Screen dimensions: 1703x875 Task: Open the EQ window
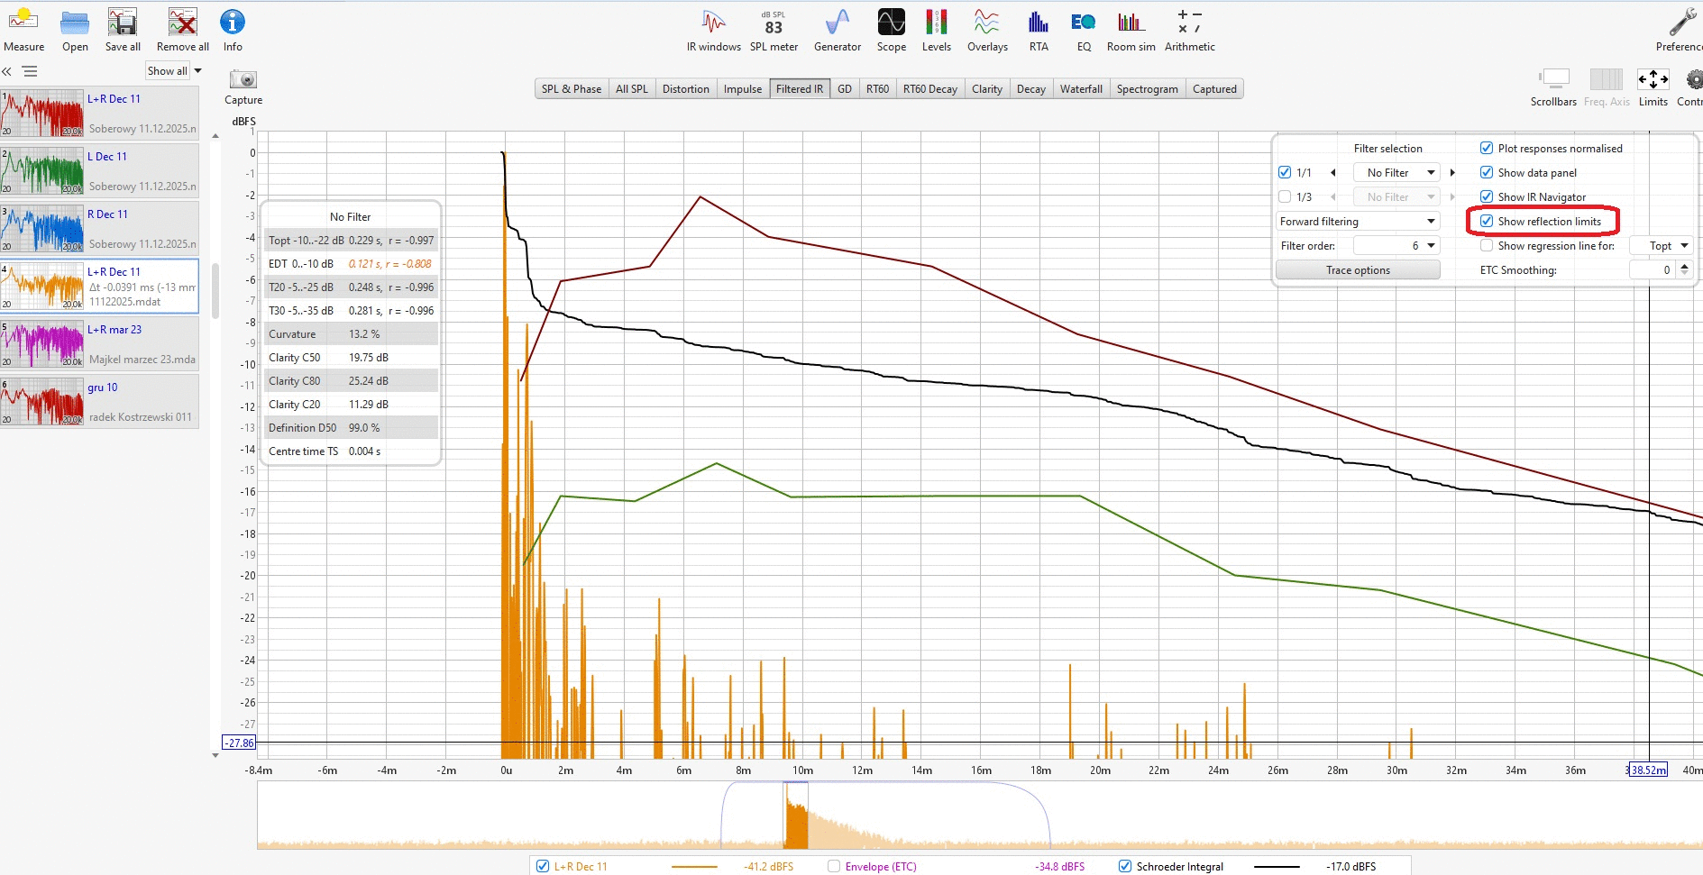(x=1083, y=30)
